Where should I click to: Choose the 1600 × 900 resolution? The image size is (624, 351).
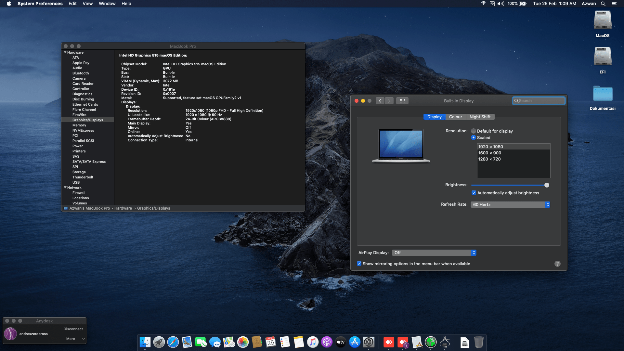(513, 153)
